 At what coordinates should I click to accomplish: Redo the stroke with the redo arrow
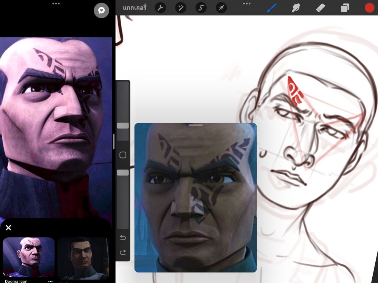point(123,252)
